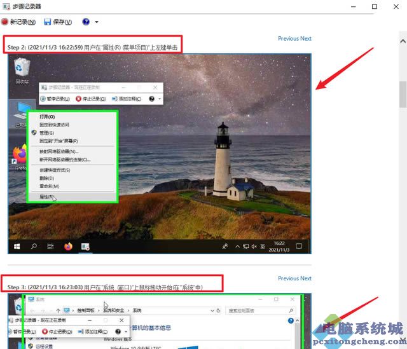Click the black help icon in Step 3 recorder window

pos(118,332)
